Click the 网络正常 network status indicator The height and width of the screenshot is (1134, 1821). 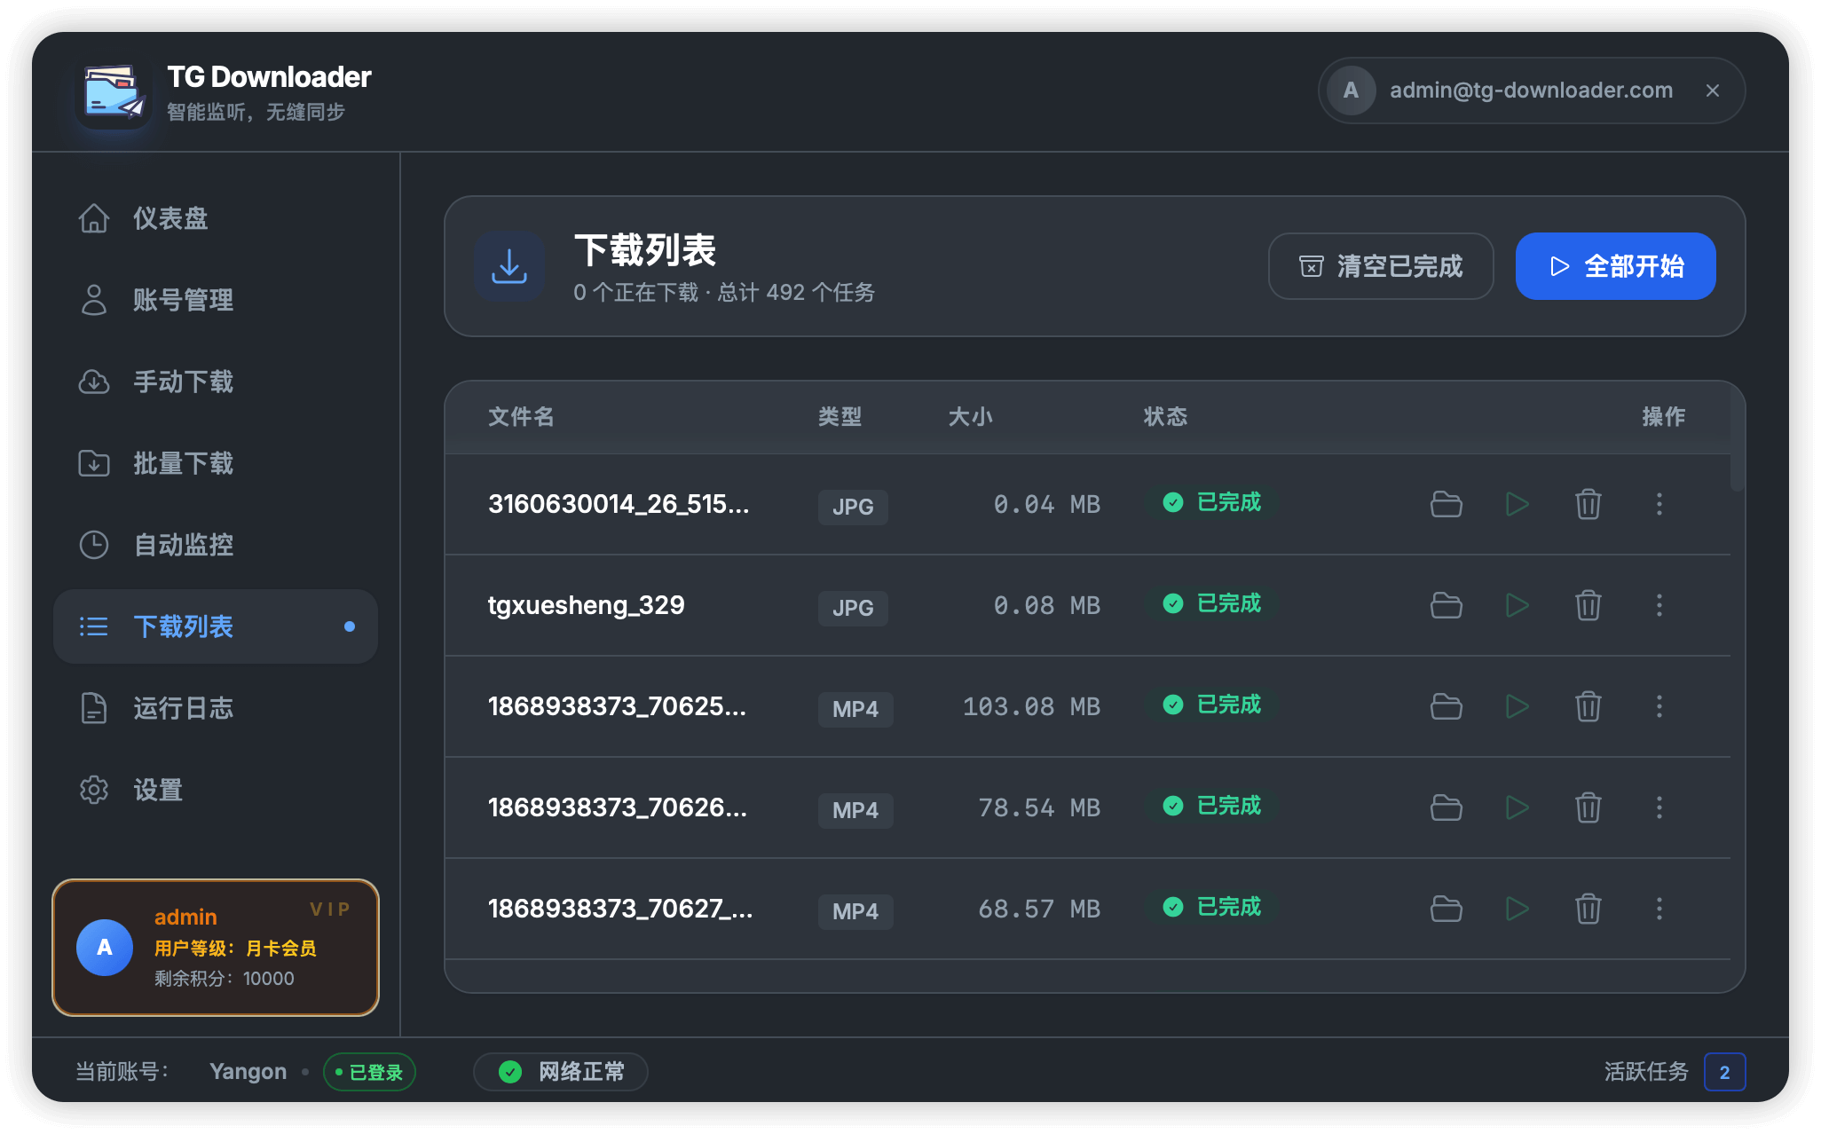coord(560,1071)
